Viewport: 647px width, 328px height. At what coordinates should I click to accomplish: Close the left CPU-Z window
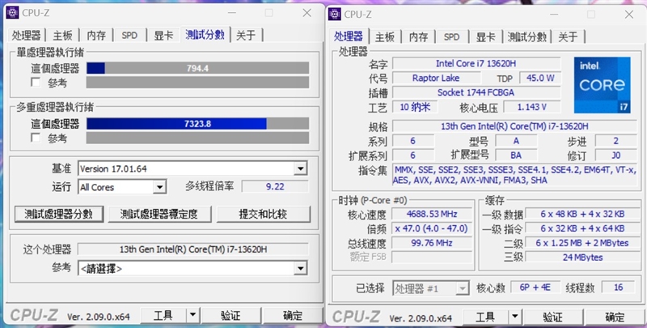click(307, 13)
